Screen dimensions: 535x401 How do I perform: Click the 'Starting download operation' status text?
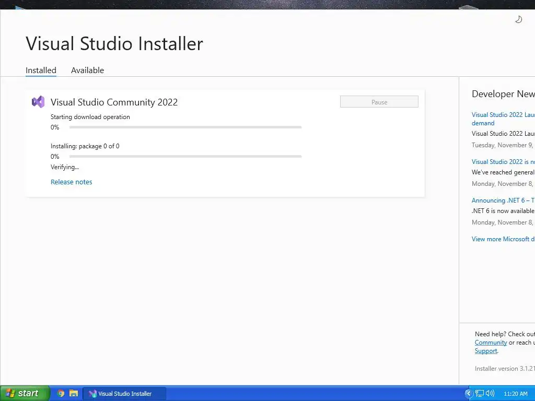click(x=90, y=117)
